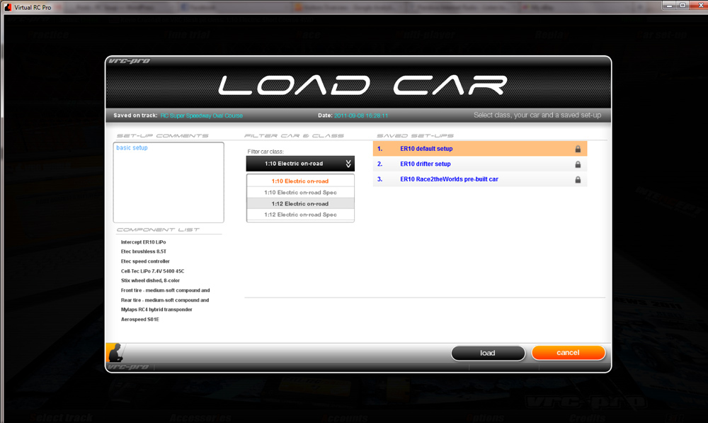Click the load button
The width and height of the screenshot is (708, 423).
(488, 353)
